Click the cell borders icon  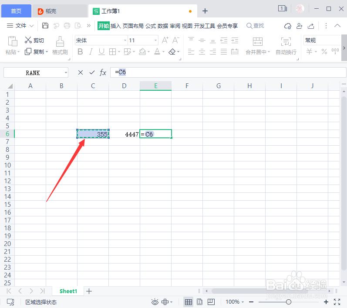[x=112, y=52]
